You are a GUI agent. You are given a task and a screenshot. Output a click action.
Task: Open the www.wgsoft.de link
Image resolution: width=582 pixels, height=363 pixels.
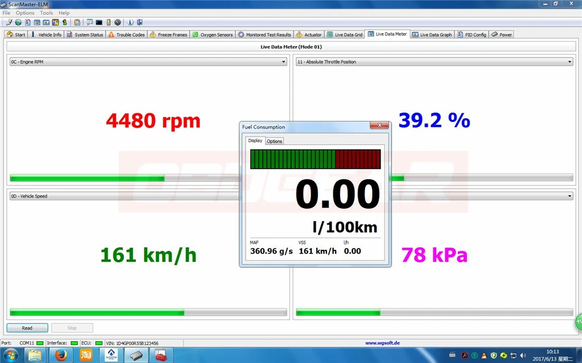(382, 343)
